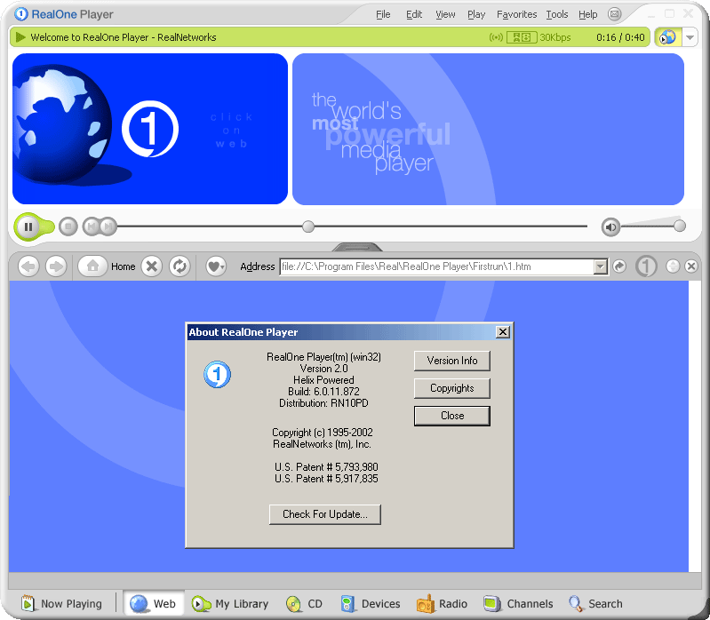The width and height of the screenshot is (710, 620).
Task: Switch to Now Playing tab
Action: [x=61, y=604]
